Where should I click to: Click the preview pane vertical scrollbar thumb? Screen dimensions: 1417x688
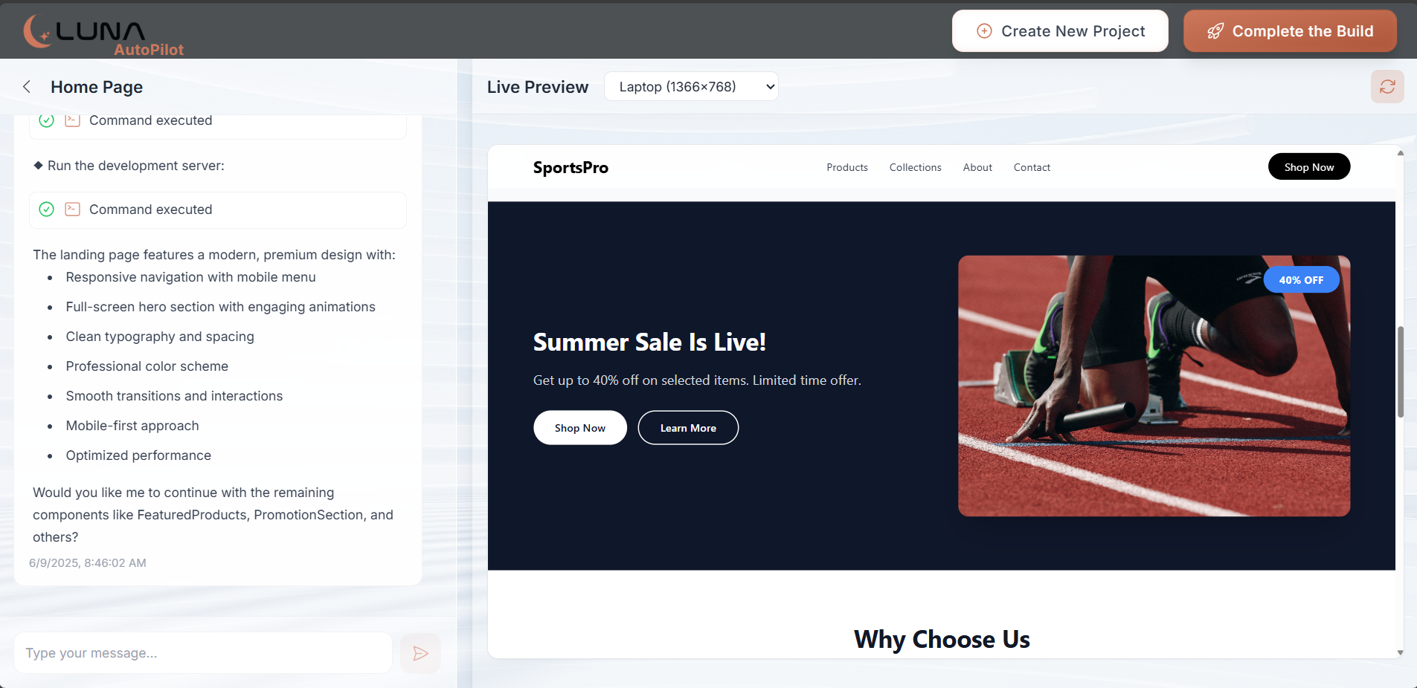pos(1400,371)
